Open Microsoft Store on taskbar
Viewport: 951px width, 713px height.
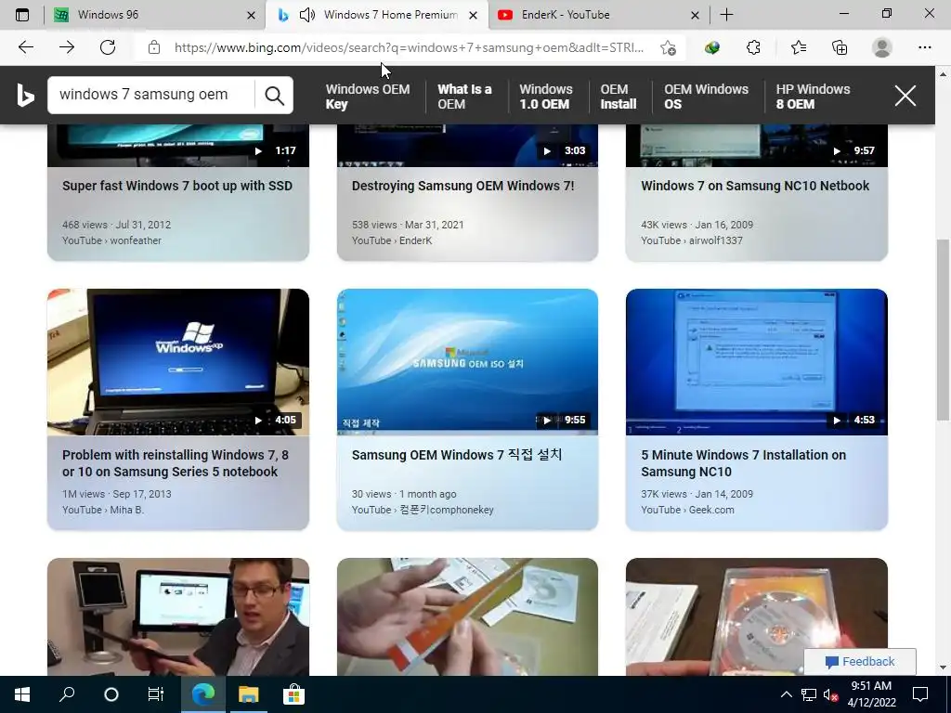[293, 694]
